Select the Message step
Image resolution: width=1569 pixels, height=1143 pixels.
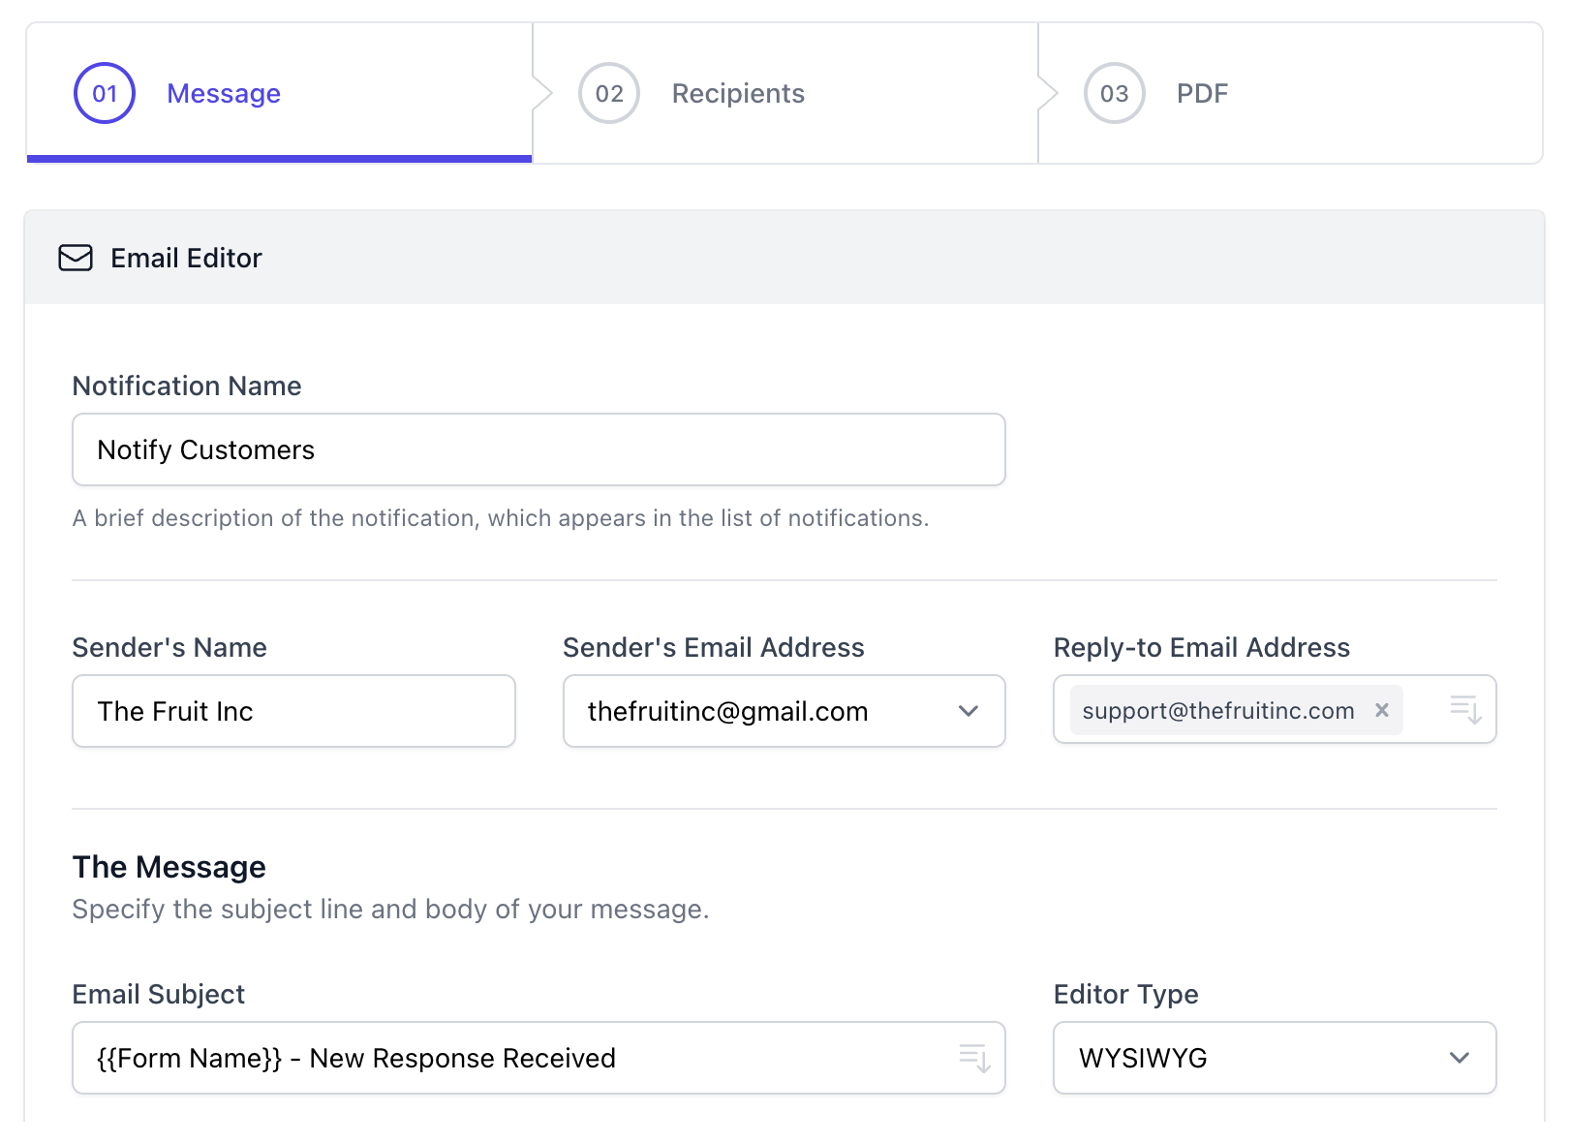pos(224,93)
